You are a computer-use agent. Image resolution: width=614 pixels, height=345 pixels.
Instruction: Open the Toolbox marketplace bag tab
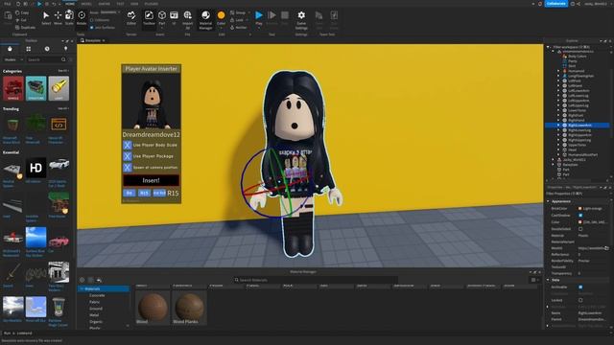[10, 49]
